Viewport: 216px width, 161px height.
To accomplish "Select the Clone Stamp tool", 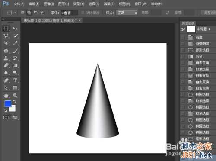I will pyautogui.click(x=6, y=58).
